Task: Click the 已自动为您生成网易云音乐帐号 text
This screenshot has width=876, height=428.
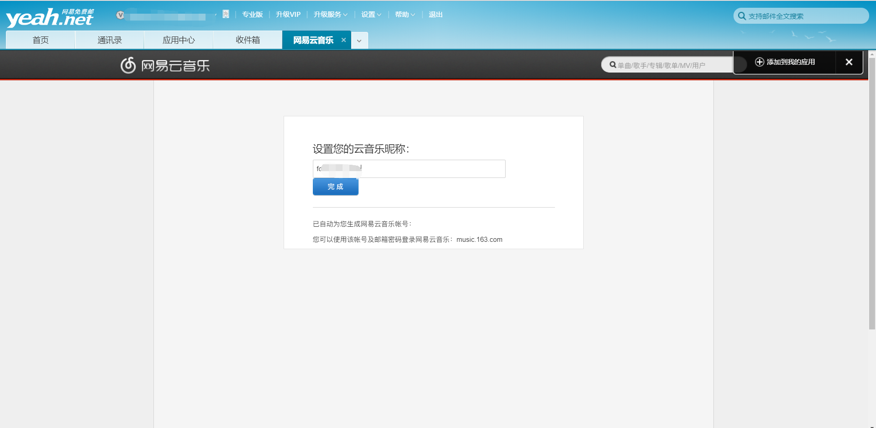Action: click(362, 224)
